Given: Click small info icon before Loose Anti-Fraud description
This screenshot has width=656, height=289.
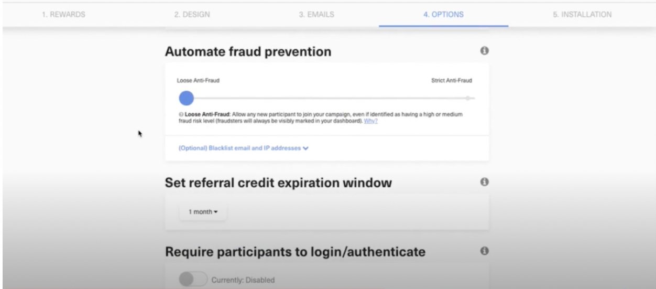Looking at the screenshot, I should [x=181, y=114].
